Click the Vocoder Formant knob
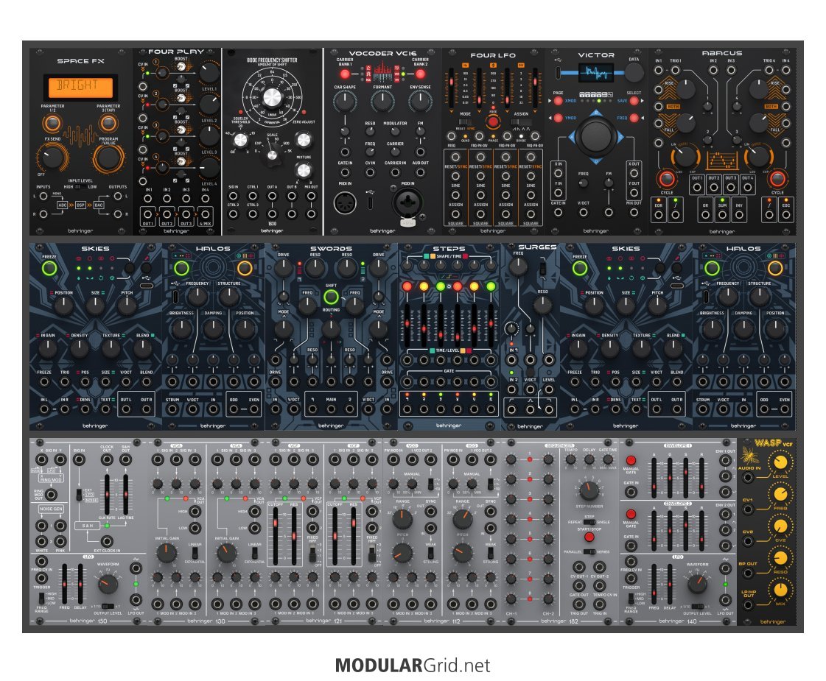The image size is (826, 681). coord(382,101)
